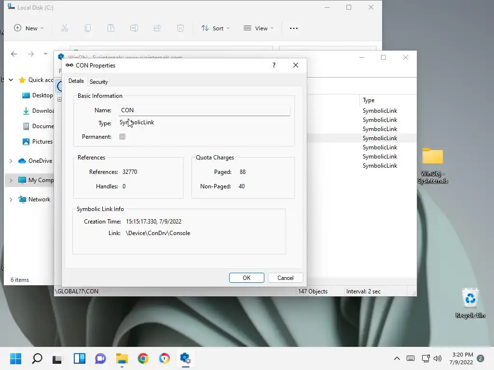The width and height of the screenshot is (494, 370).
Task: Expand the My Computer tree node
Action: [x=11, y=180]
